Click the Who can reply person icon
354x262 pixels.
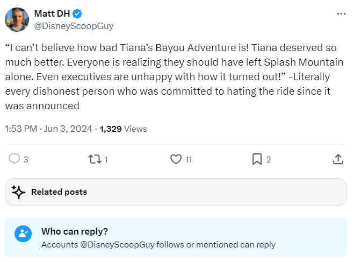tap(23, 233)
